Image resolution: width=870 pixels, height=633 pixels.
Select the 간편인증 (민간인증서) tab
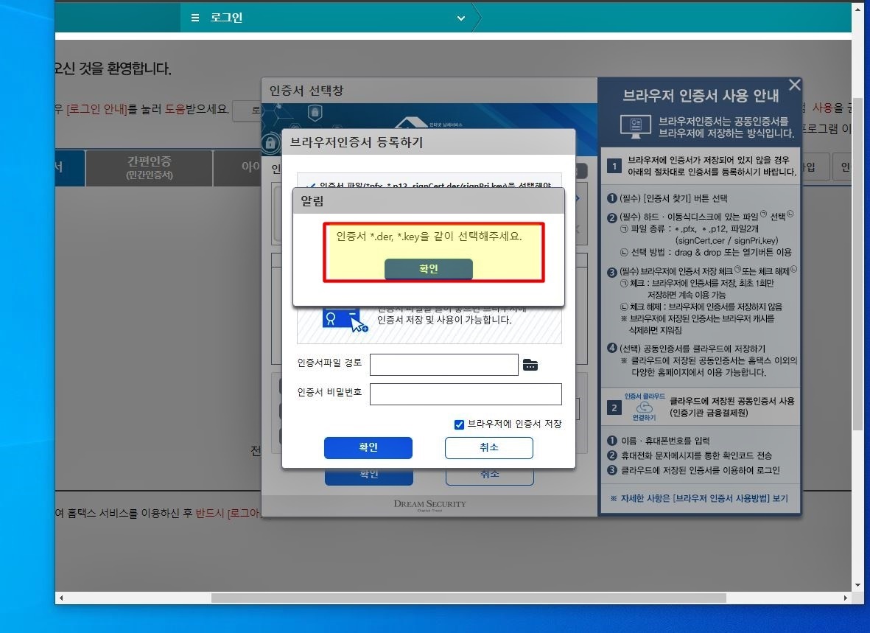(150, 168)
